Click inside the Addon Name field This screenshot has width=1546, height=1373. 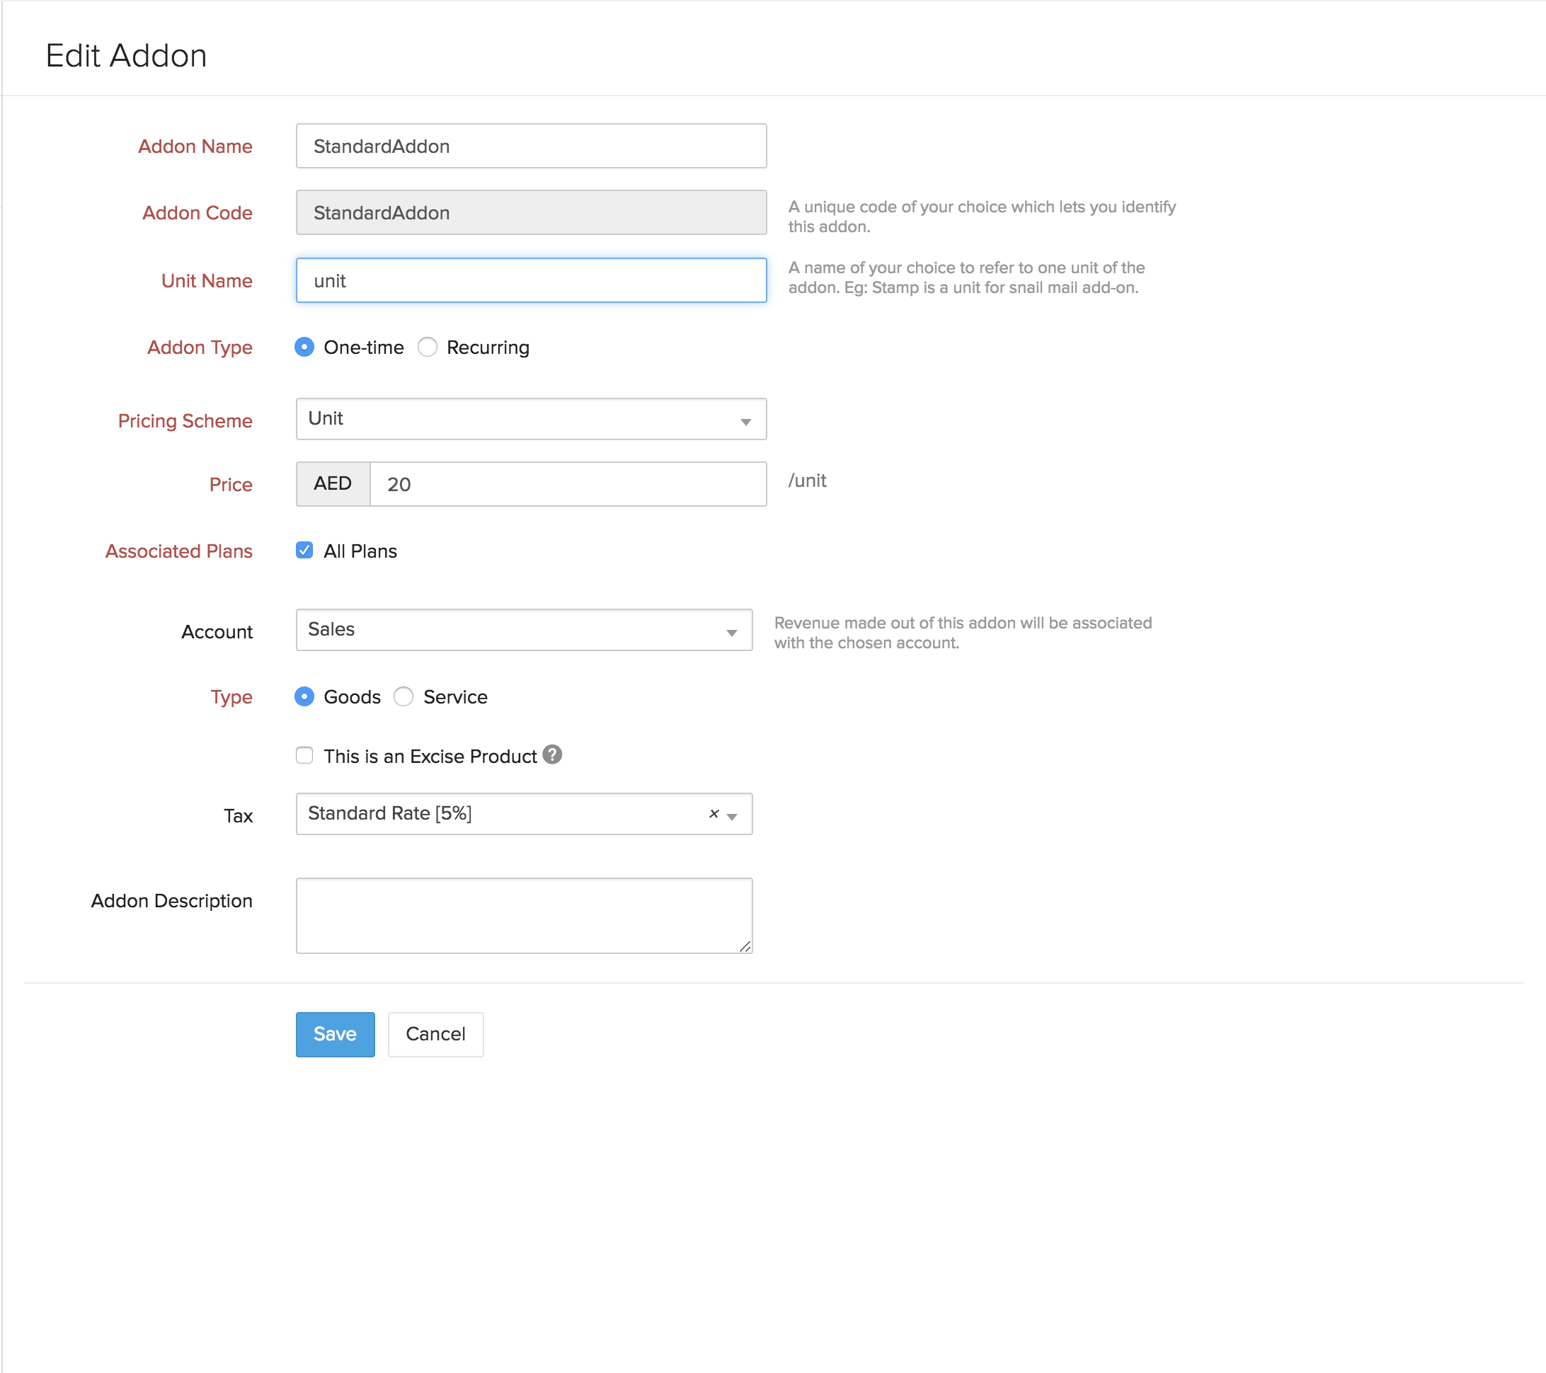point(529,146)
